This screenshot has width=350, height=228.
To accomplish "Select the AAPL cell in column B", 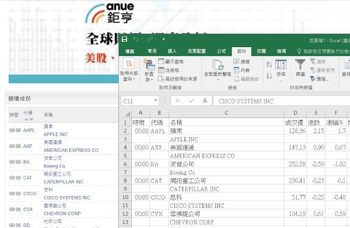I will pos(159,131).
